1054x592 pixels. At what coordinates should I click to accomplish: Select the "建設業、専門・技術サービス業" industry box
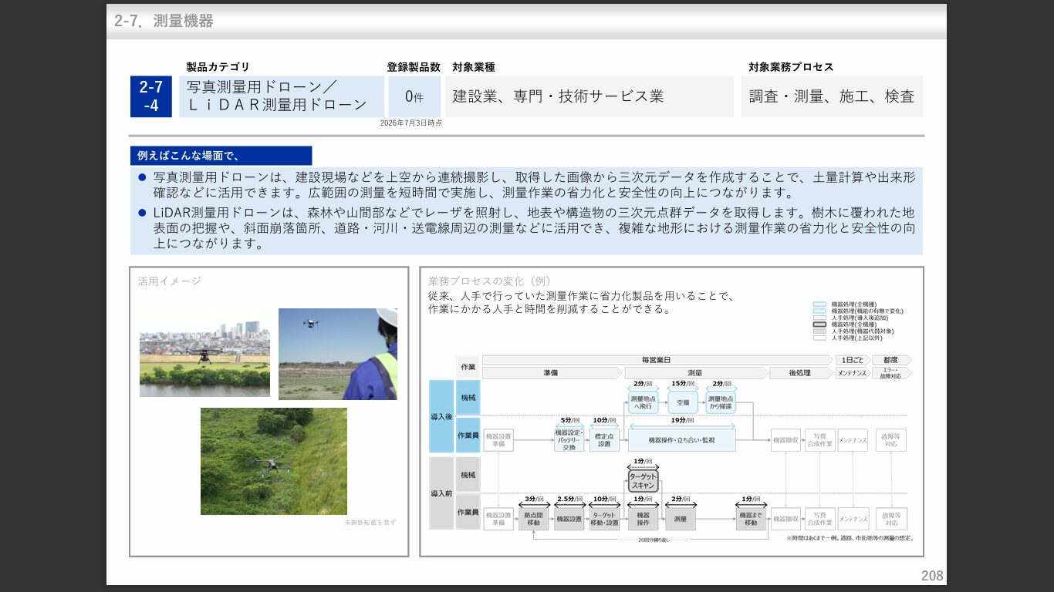[589, 96]
